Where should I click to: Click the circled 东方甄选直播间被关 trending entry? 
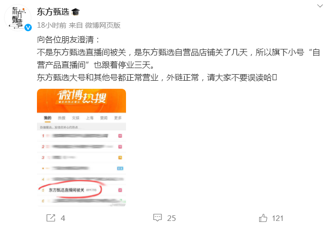point(73,190)
